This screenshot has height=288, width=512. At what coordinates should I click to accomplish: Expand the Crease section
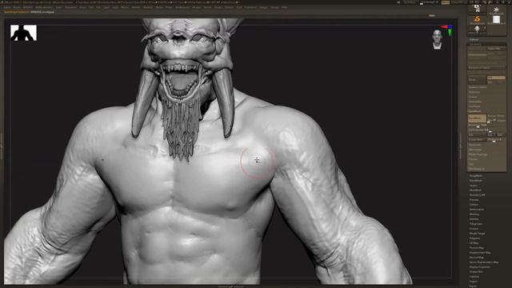[473, 97]
